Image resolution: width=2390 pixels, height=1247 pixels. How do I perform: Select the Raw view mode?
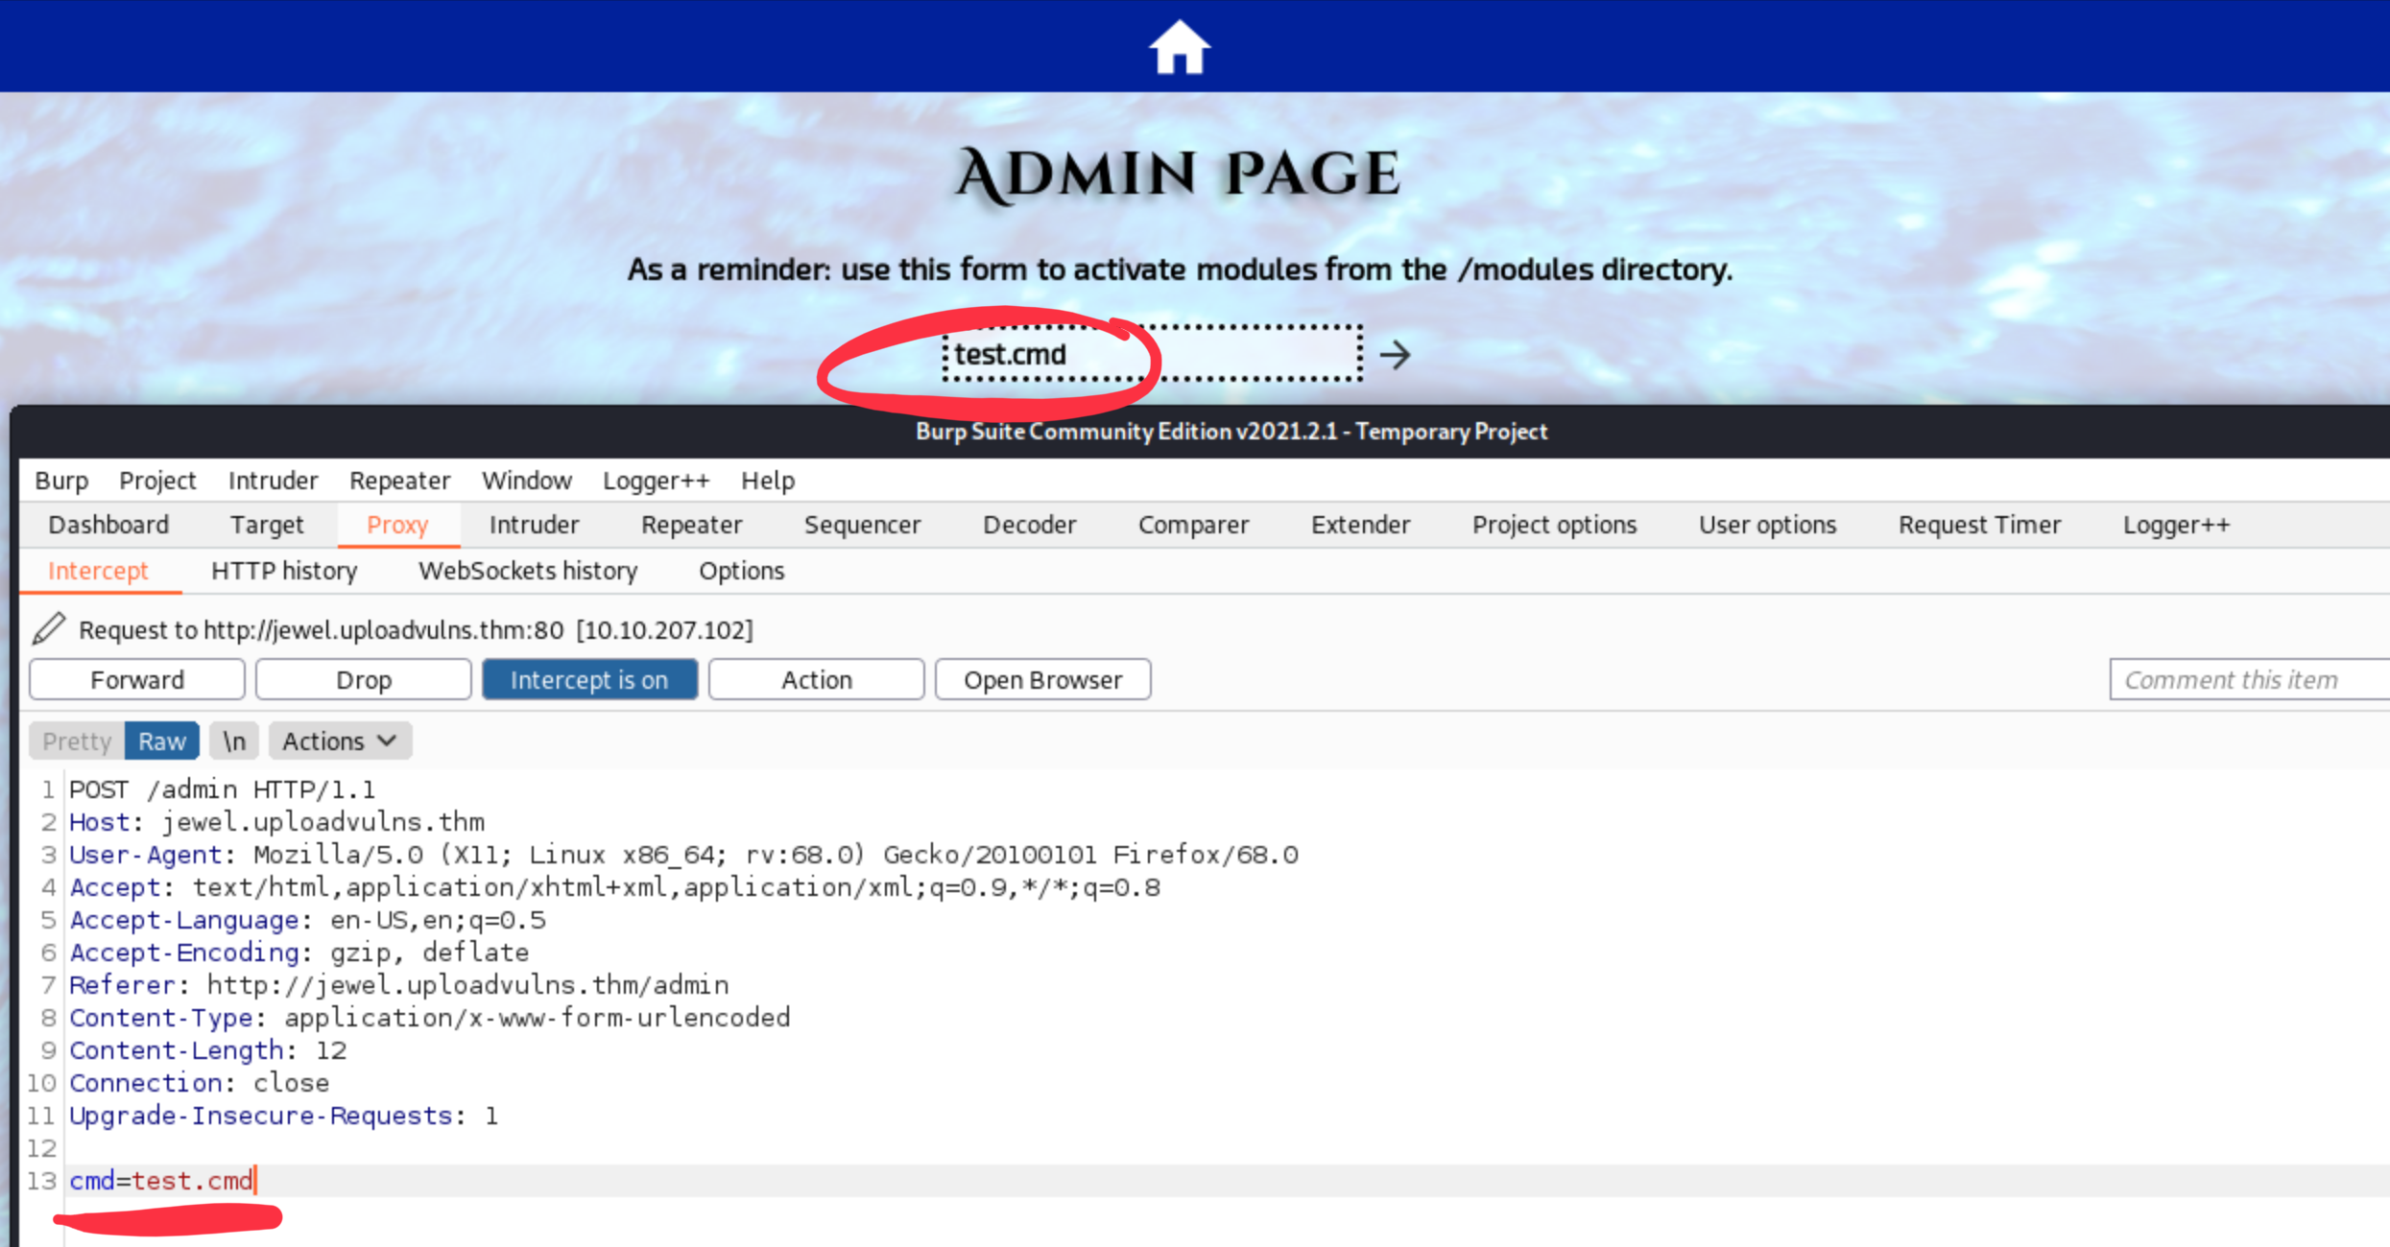click(x=160, y=740)
